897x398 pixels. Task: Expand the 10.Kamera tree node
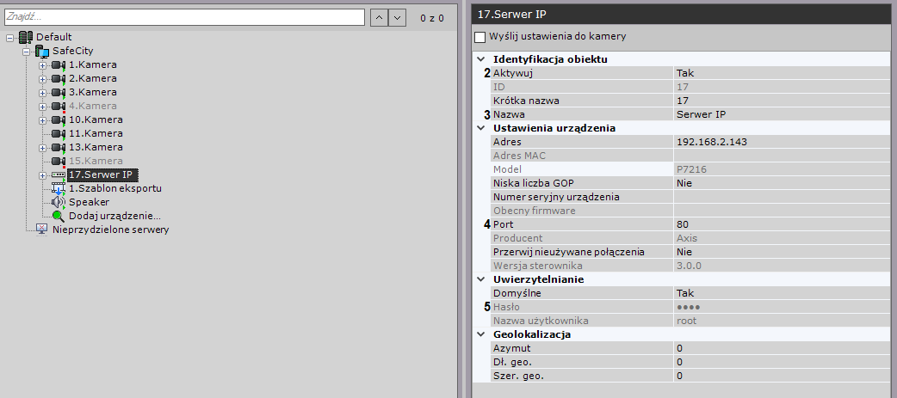(42, 119)
